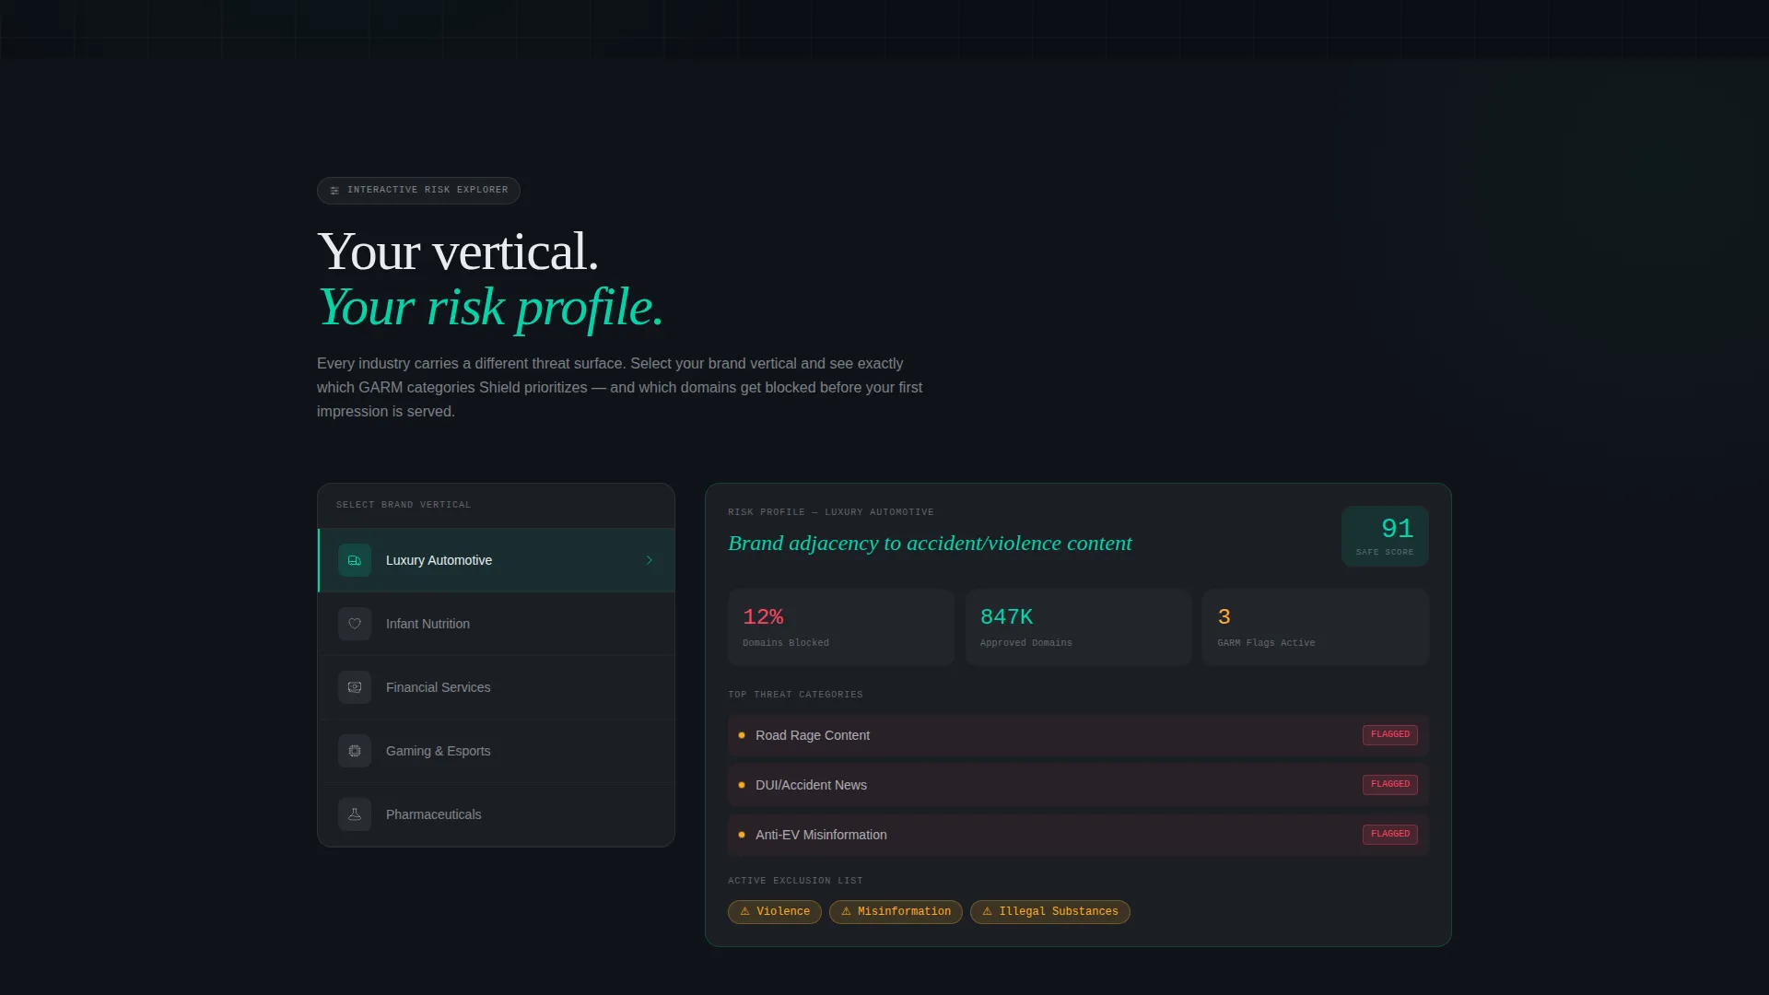The image size is (1769, 995).
Task: Click the FLAGGED badge for Road Rage Content
Action: 1389,735
